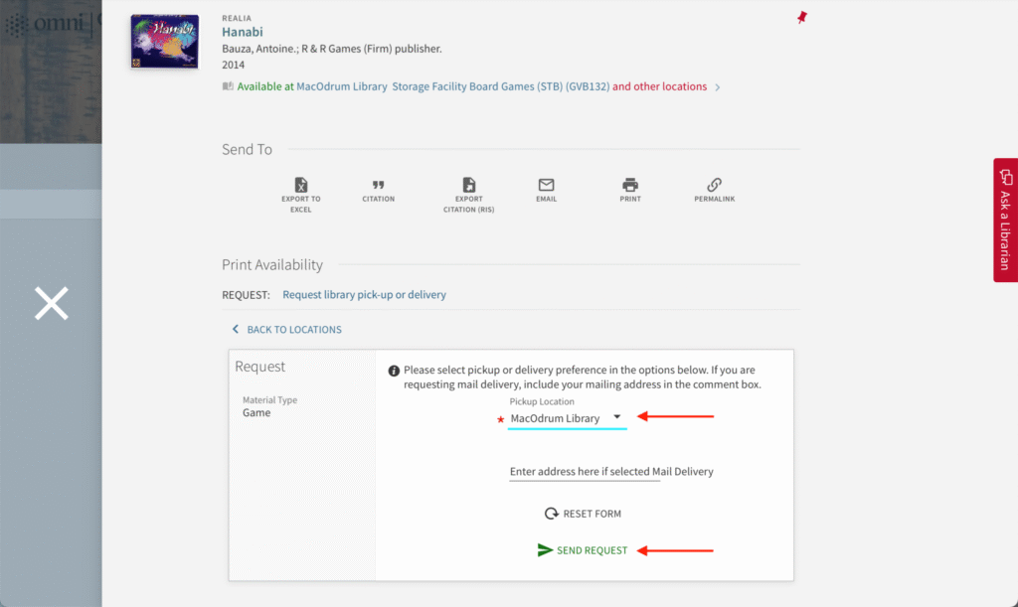
Task: Expand other locations chevron arrow
Action: 718,87
